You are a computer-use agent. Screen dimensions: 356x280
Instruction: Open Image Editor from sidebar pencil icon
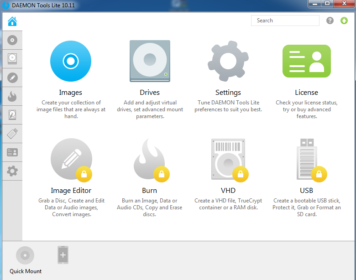coord(12,78)
